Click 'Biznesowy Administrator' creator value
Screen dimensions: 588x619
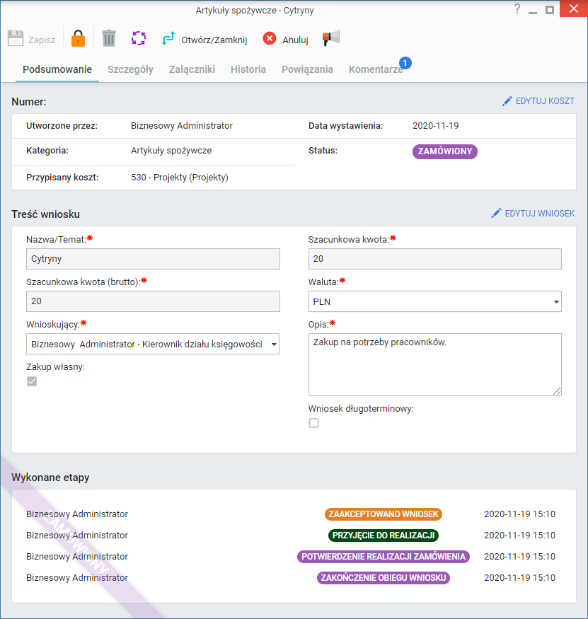tap(182, 126)
